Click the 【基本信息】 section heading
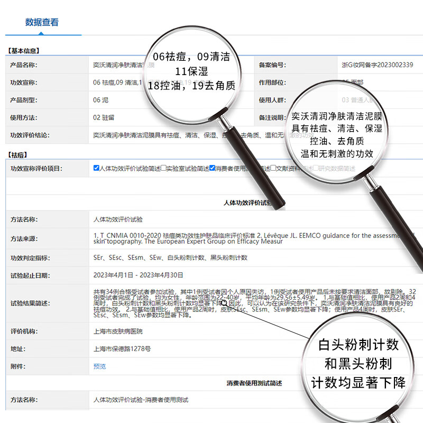The height and width of the screenshot is (423, 423). (23, 51)
